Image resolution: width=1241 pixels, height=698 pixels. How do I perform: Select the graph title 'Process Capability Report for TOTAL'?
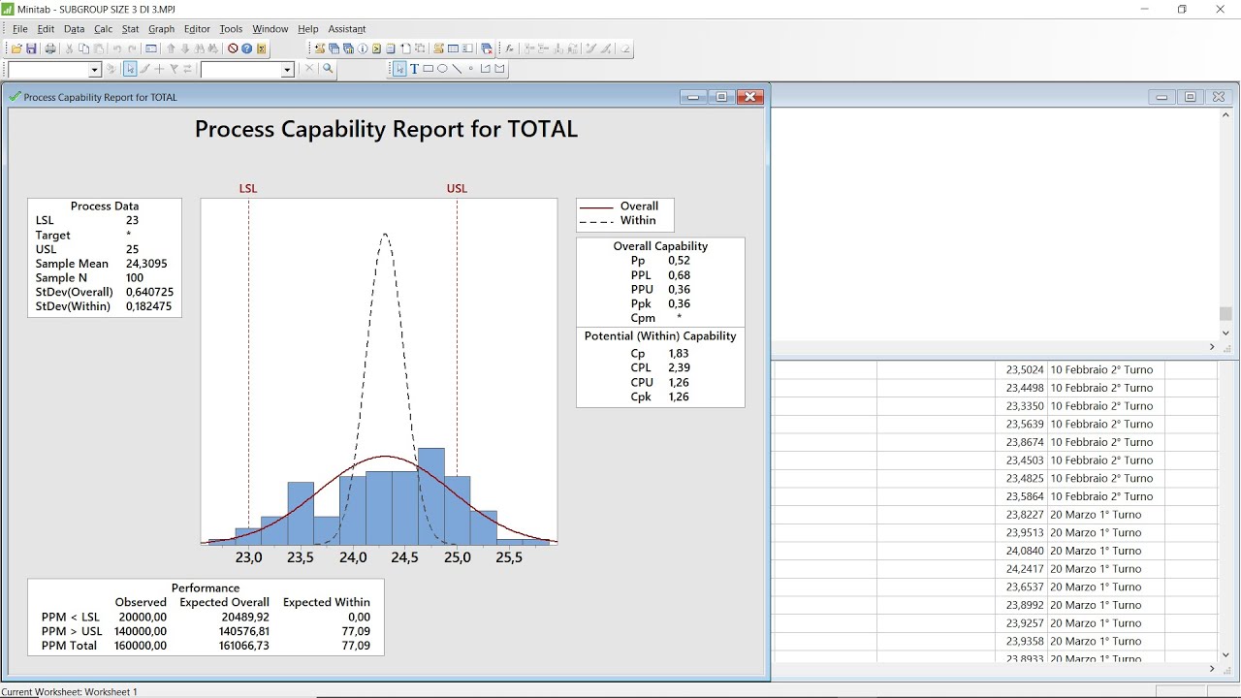tap(386, 129)
